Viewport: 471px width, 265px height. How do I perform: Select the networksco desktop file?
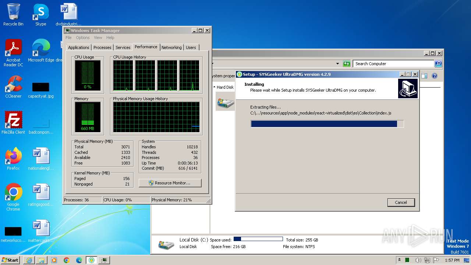pyautogui.click(x=13, y=234)
